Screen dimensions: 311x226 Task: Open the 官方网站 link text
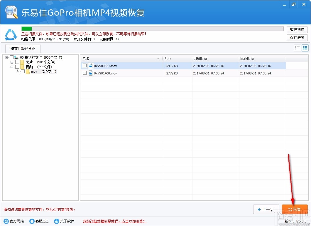[x=17, y=221]
